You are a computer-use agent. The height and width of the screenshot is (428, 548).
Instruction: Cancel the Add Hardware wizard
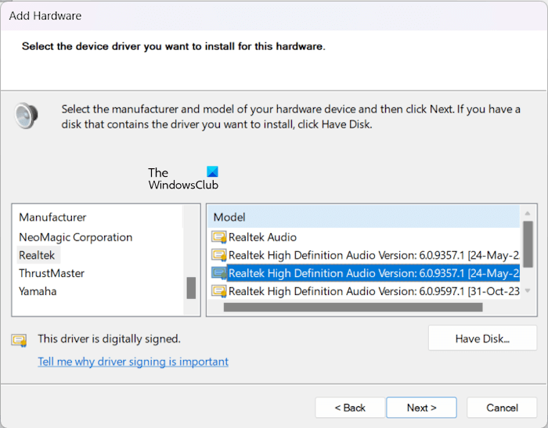tap(502, 408)
